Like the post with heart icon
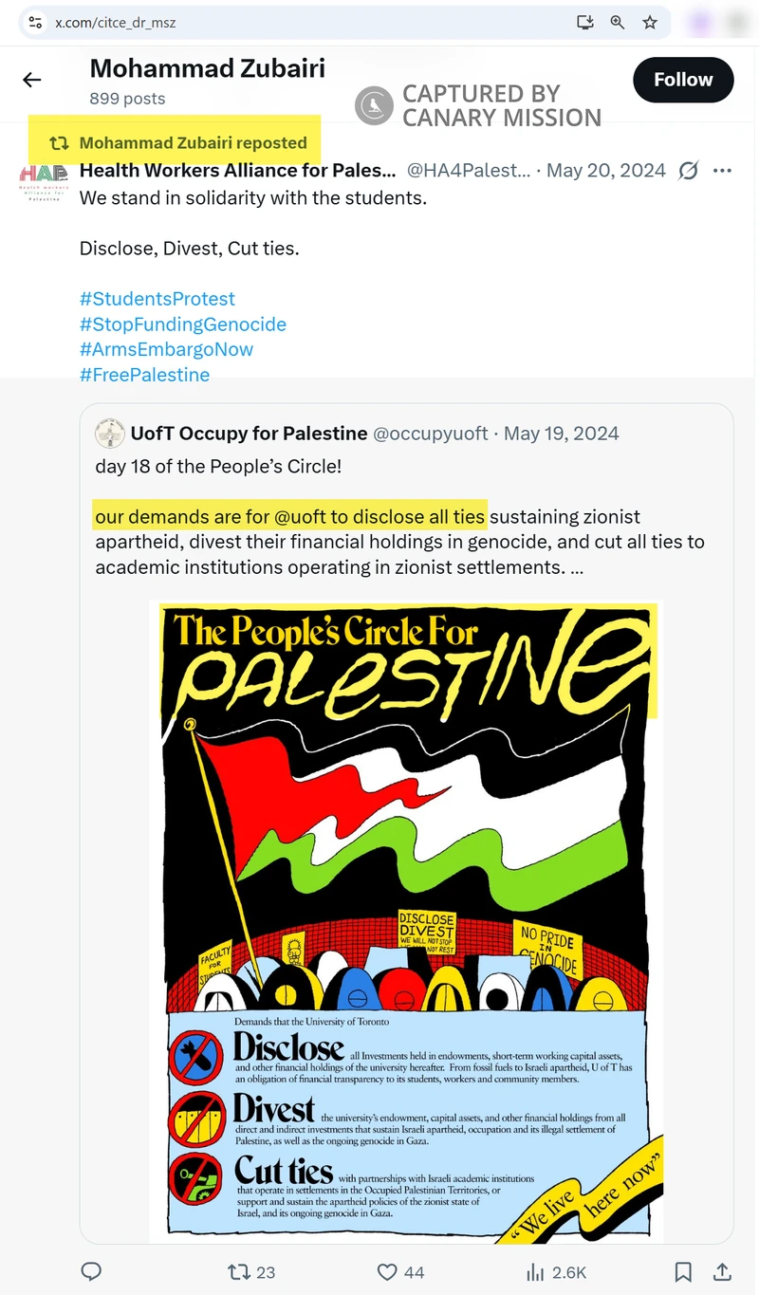The image size is (759, 1295). pyautogui.click(x=387, y=1271)
